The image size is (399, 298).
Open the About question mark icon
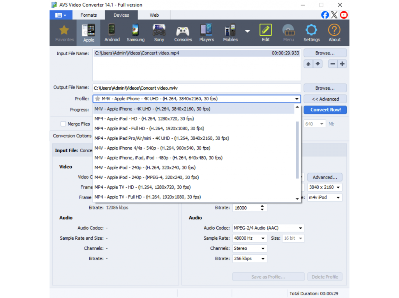point(334,33)
